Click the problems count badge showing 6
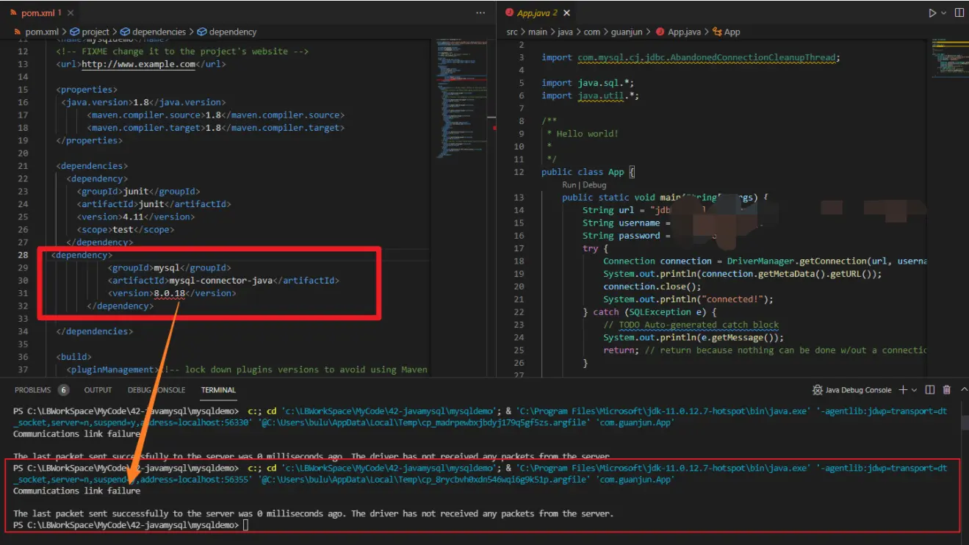 (64, 390)
